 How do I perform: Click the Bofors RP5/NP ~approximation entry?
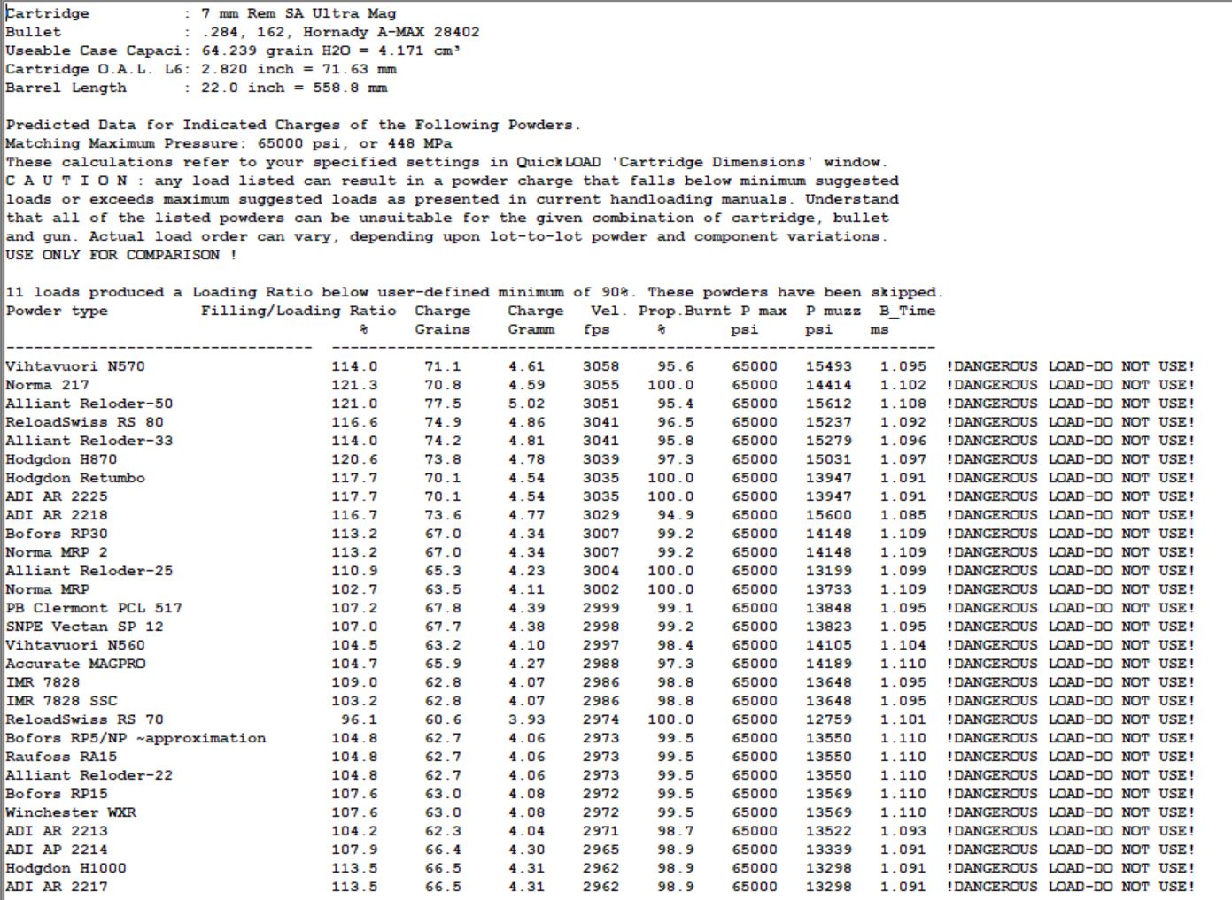pos(136,738)
